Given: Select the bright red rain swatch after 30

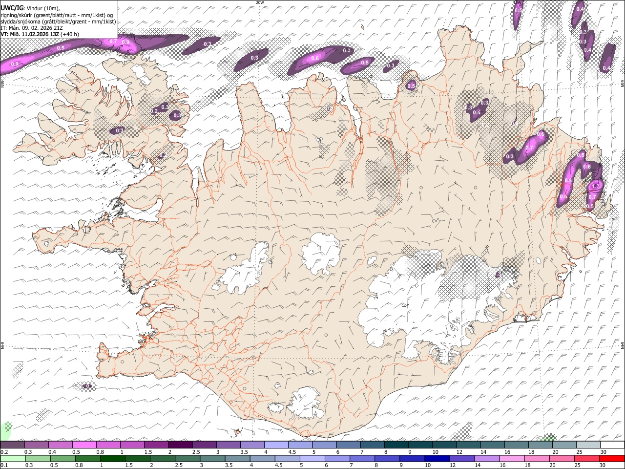Looking at the screenshot, I should 612,459.
